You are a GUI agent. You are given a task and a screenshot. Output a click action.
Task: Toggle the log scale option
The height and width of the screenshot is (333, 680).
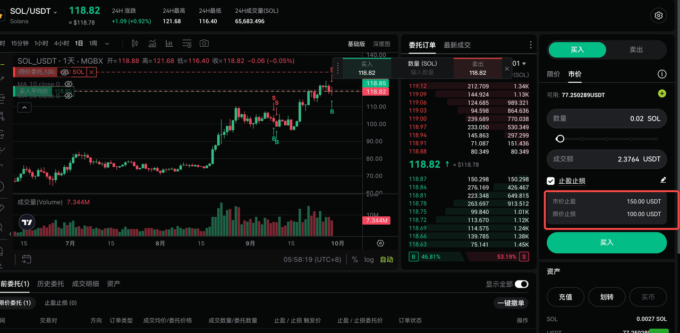[369, 260]
